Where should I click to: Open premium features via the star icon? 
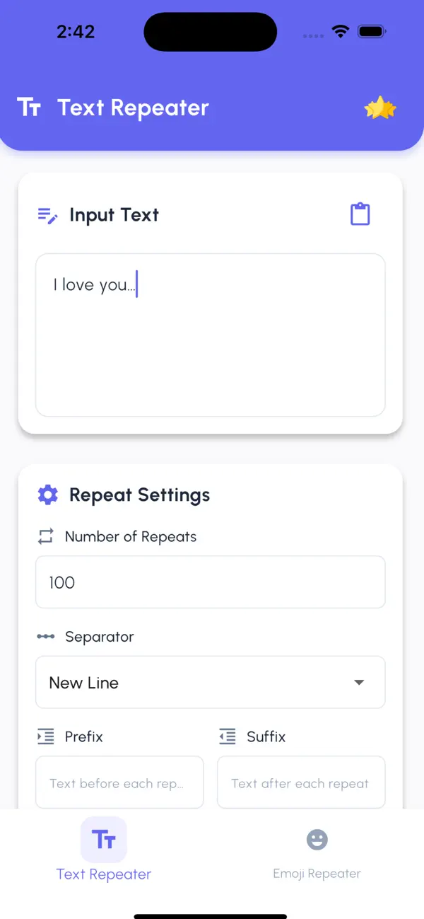[381, 108]
